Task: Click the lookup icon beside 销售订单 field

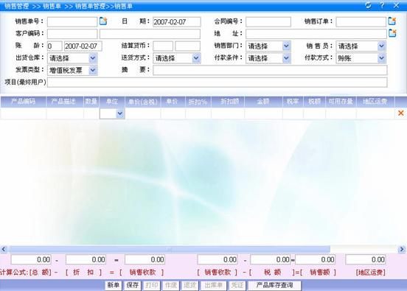Action: click(x=392, y=21)
